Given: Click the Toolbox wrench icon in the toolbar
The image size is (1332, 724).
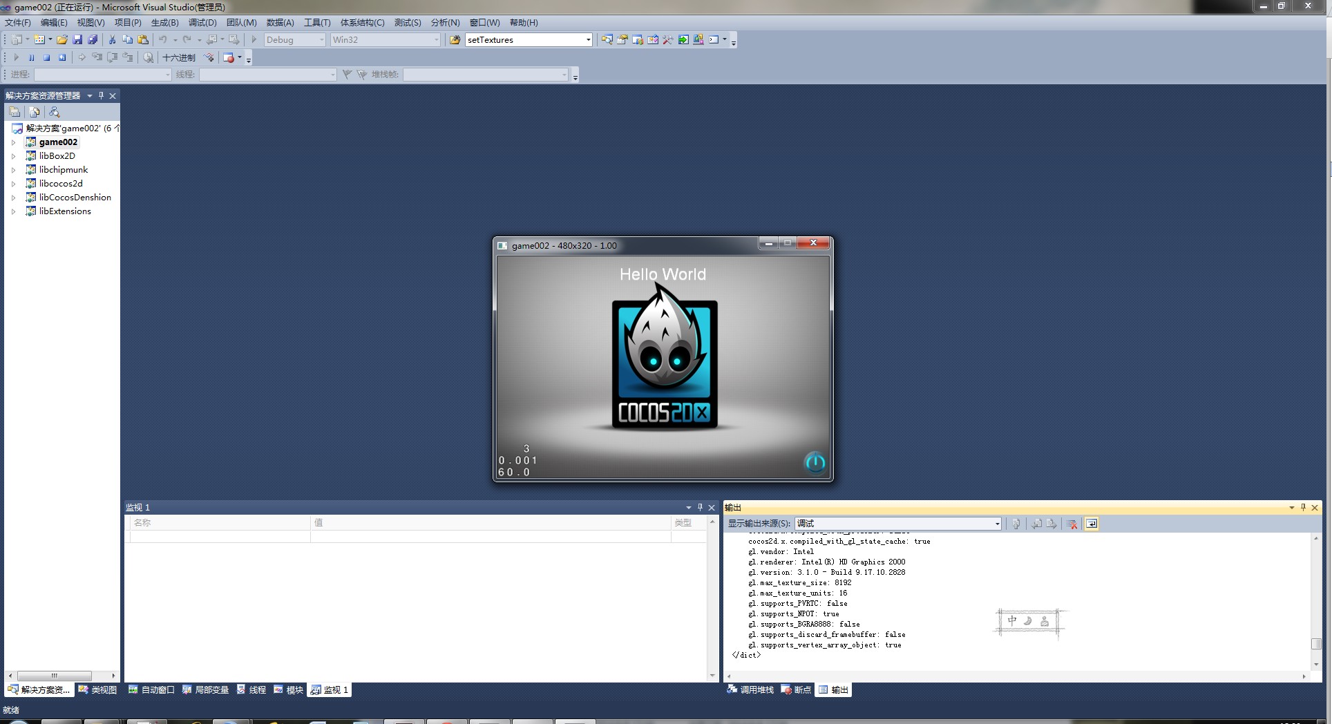Looking at the screenshot, I should point(667,40).
